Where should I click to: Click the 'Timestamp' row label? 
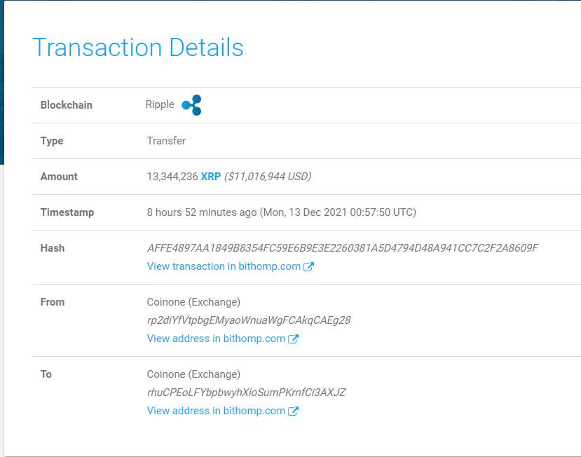click(67, 212)
